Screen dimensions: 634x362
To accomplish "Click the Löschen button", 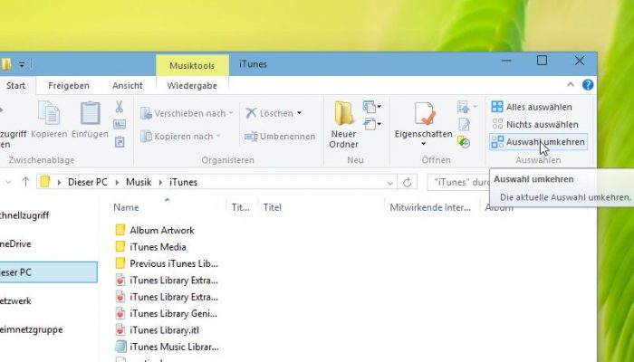I will tap(269, 113).
